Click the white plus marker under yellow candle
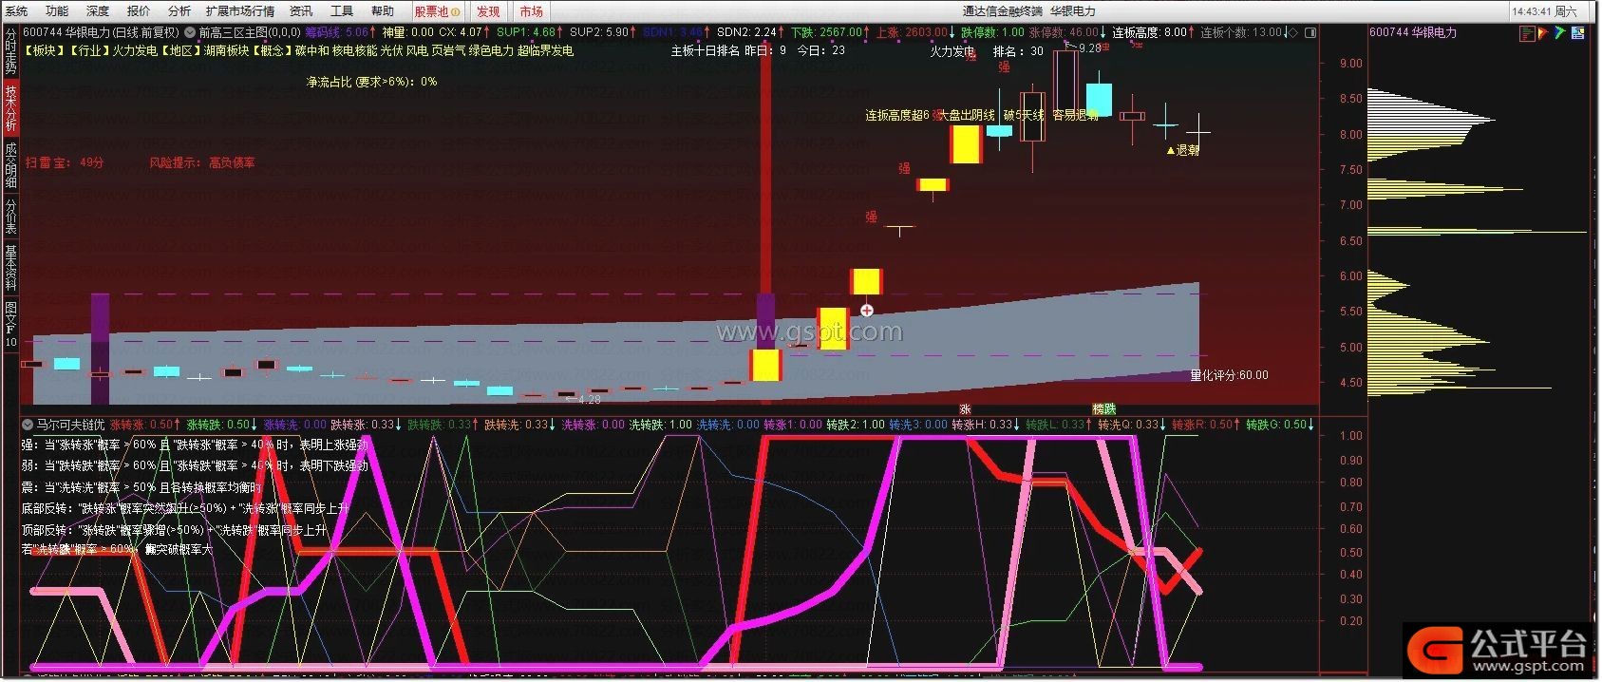The image size is (1602, 682). pos(866,311)
